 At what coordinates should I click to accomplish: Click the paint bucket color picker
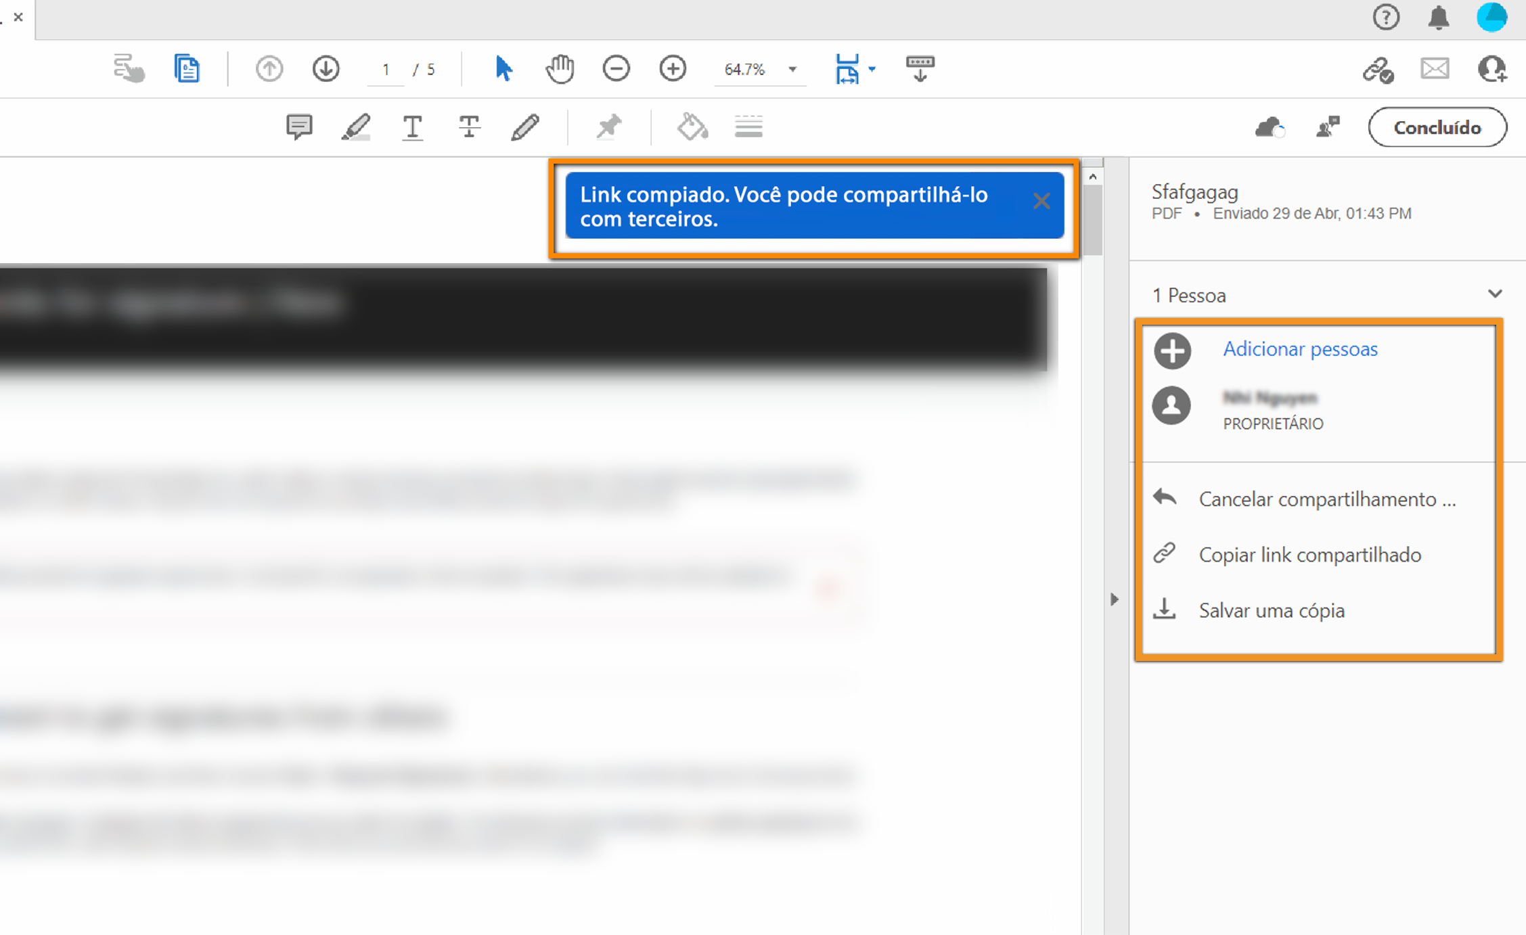(x=692, y=127)
